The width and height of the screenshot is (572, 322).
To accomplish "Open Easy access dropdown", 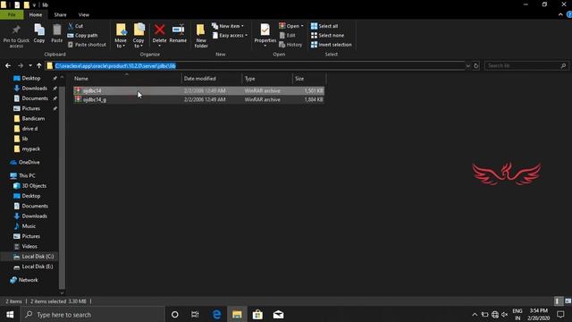I will (x=230, y=36).
